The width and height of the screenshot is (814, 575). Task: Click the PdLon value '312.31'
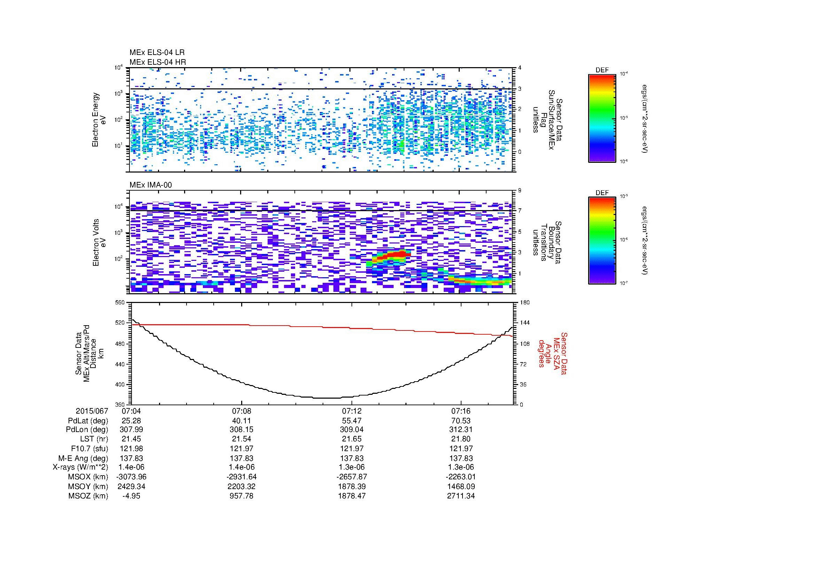click(461, 430)
